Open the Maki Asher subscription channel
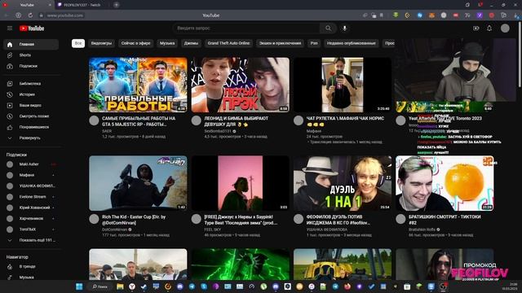522x293 pixels. pos(31,164)
